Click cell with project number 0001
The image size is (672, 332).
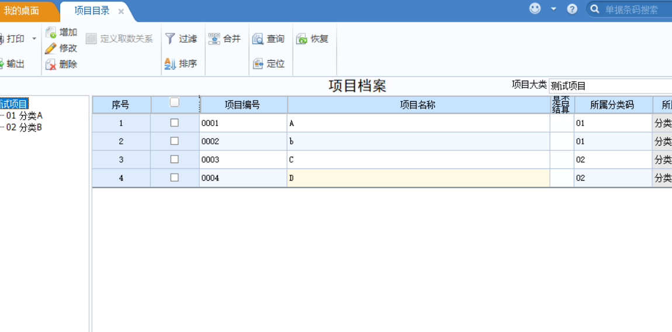pos(244,123)
